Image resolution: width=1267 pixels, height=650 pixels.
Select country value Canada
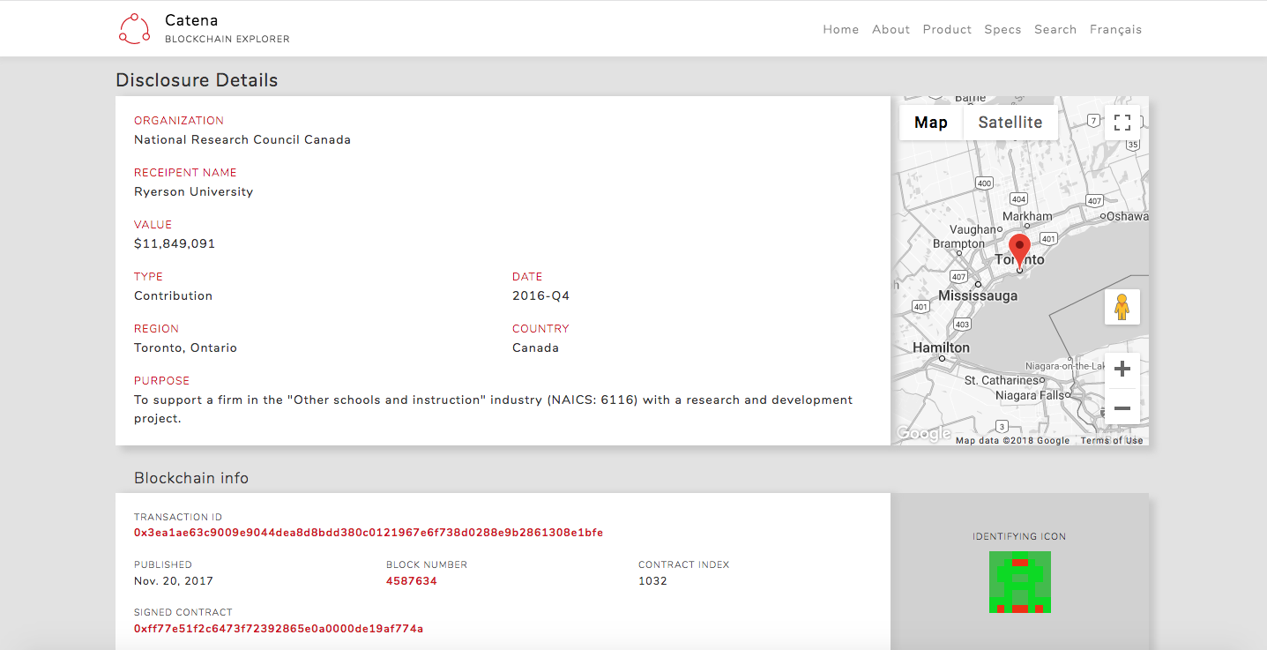536,347
